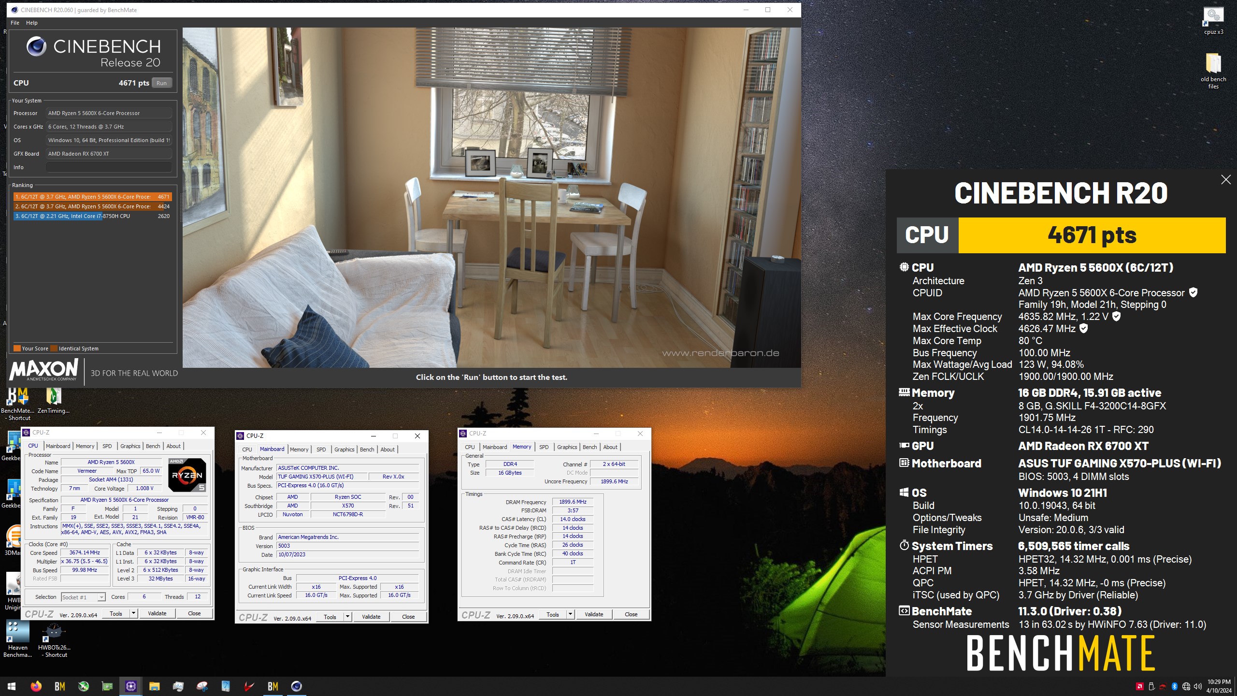The width and height of the screenshot is (1237, 696).
Task: Click the Core Speed 3674.14 MHz value
Action: click(x=85, y=553)
